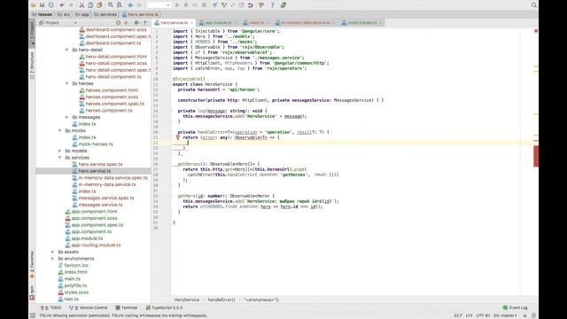Click the Paste clipboard icon
567x319 pixels.
99,5
